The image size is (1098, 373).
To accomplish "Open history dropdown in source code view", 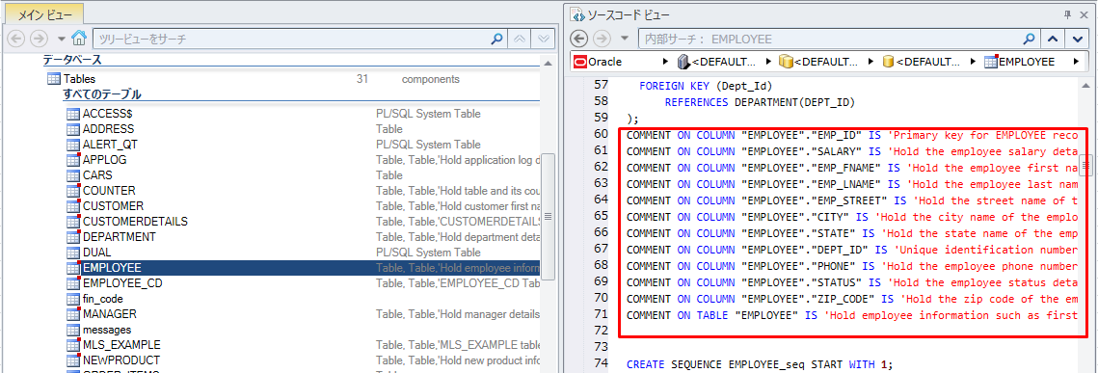I will point(626,39).
